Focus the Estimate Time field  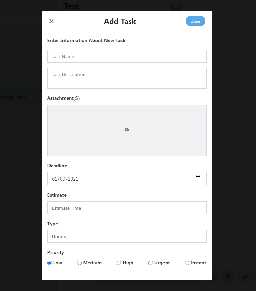[127, 208]
